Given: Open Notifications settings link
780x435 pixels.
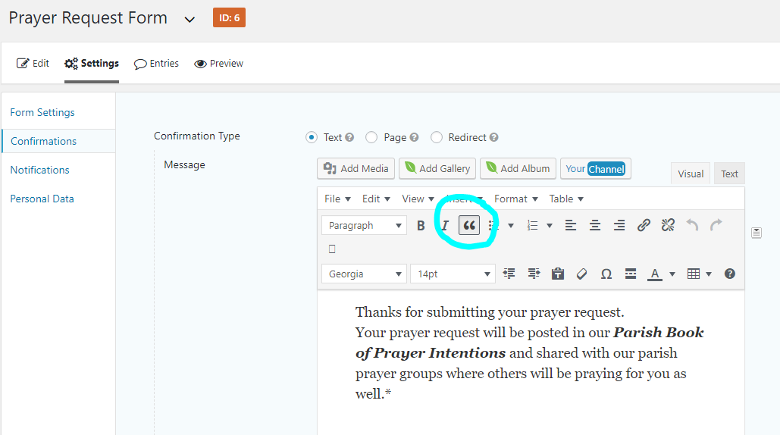Looking at the screenshot, I should [39, 170].
